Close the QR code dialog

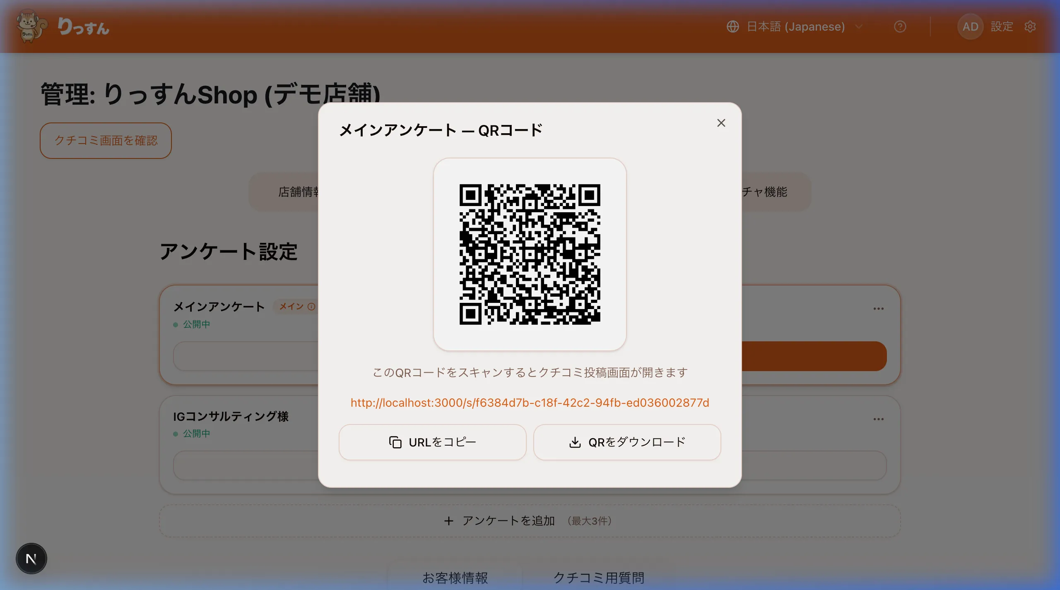click(x=721, y=123)
